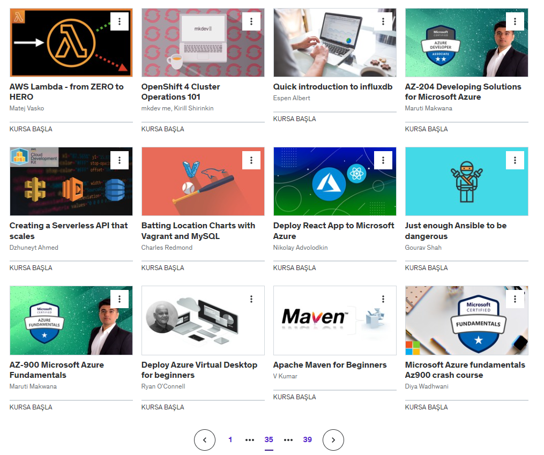
Task: Open options for Just enough Ansible course
Action: [x=515, y=160]
